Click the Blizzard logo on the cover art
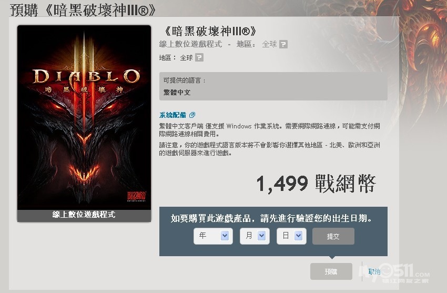The height and width of the screenshot is (293, 447). [x=136, y=196]
